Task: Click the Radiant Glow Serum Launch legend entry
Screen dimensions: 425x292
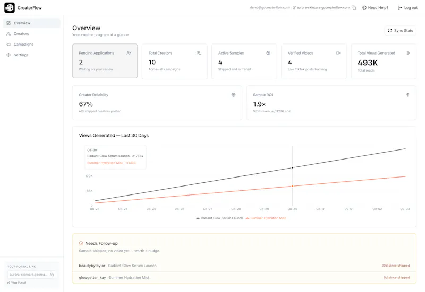Action: pos(219,218)
